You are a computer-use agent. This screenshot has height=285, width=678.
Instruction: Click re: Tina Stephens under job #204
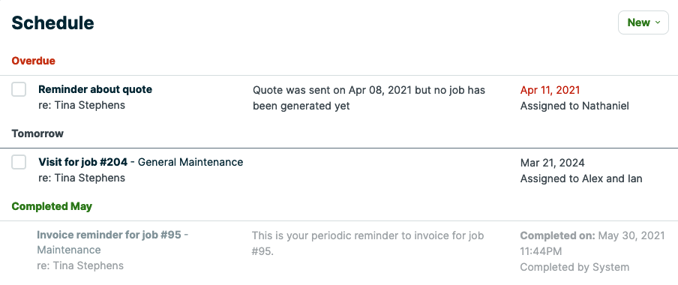pos(82,178)
